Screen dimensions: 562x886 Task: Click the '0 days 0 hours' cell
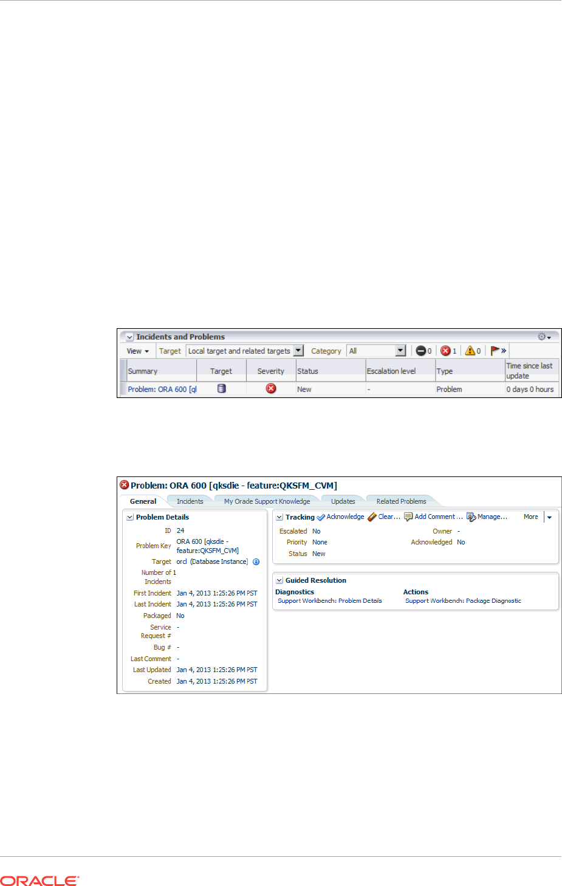pyautogui.click(x=530, y=390)
